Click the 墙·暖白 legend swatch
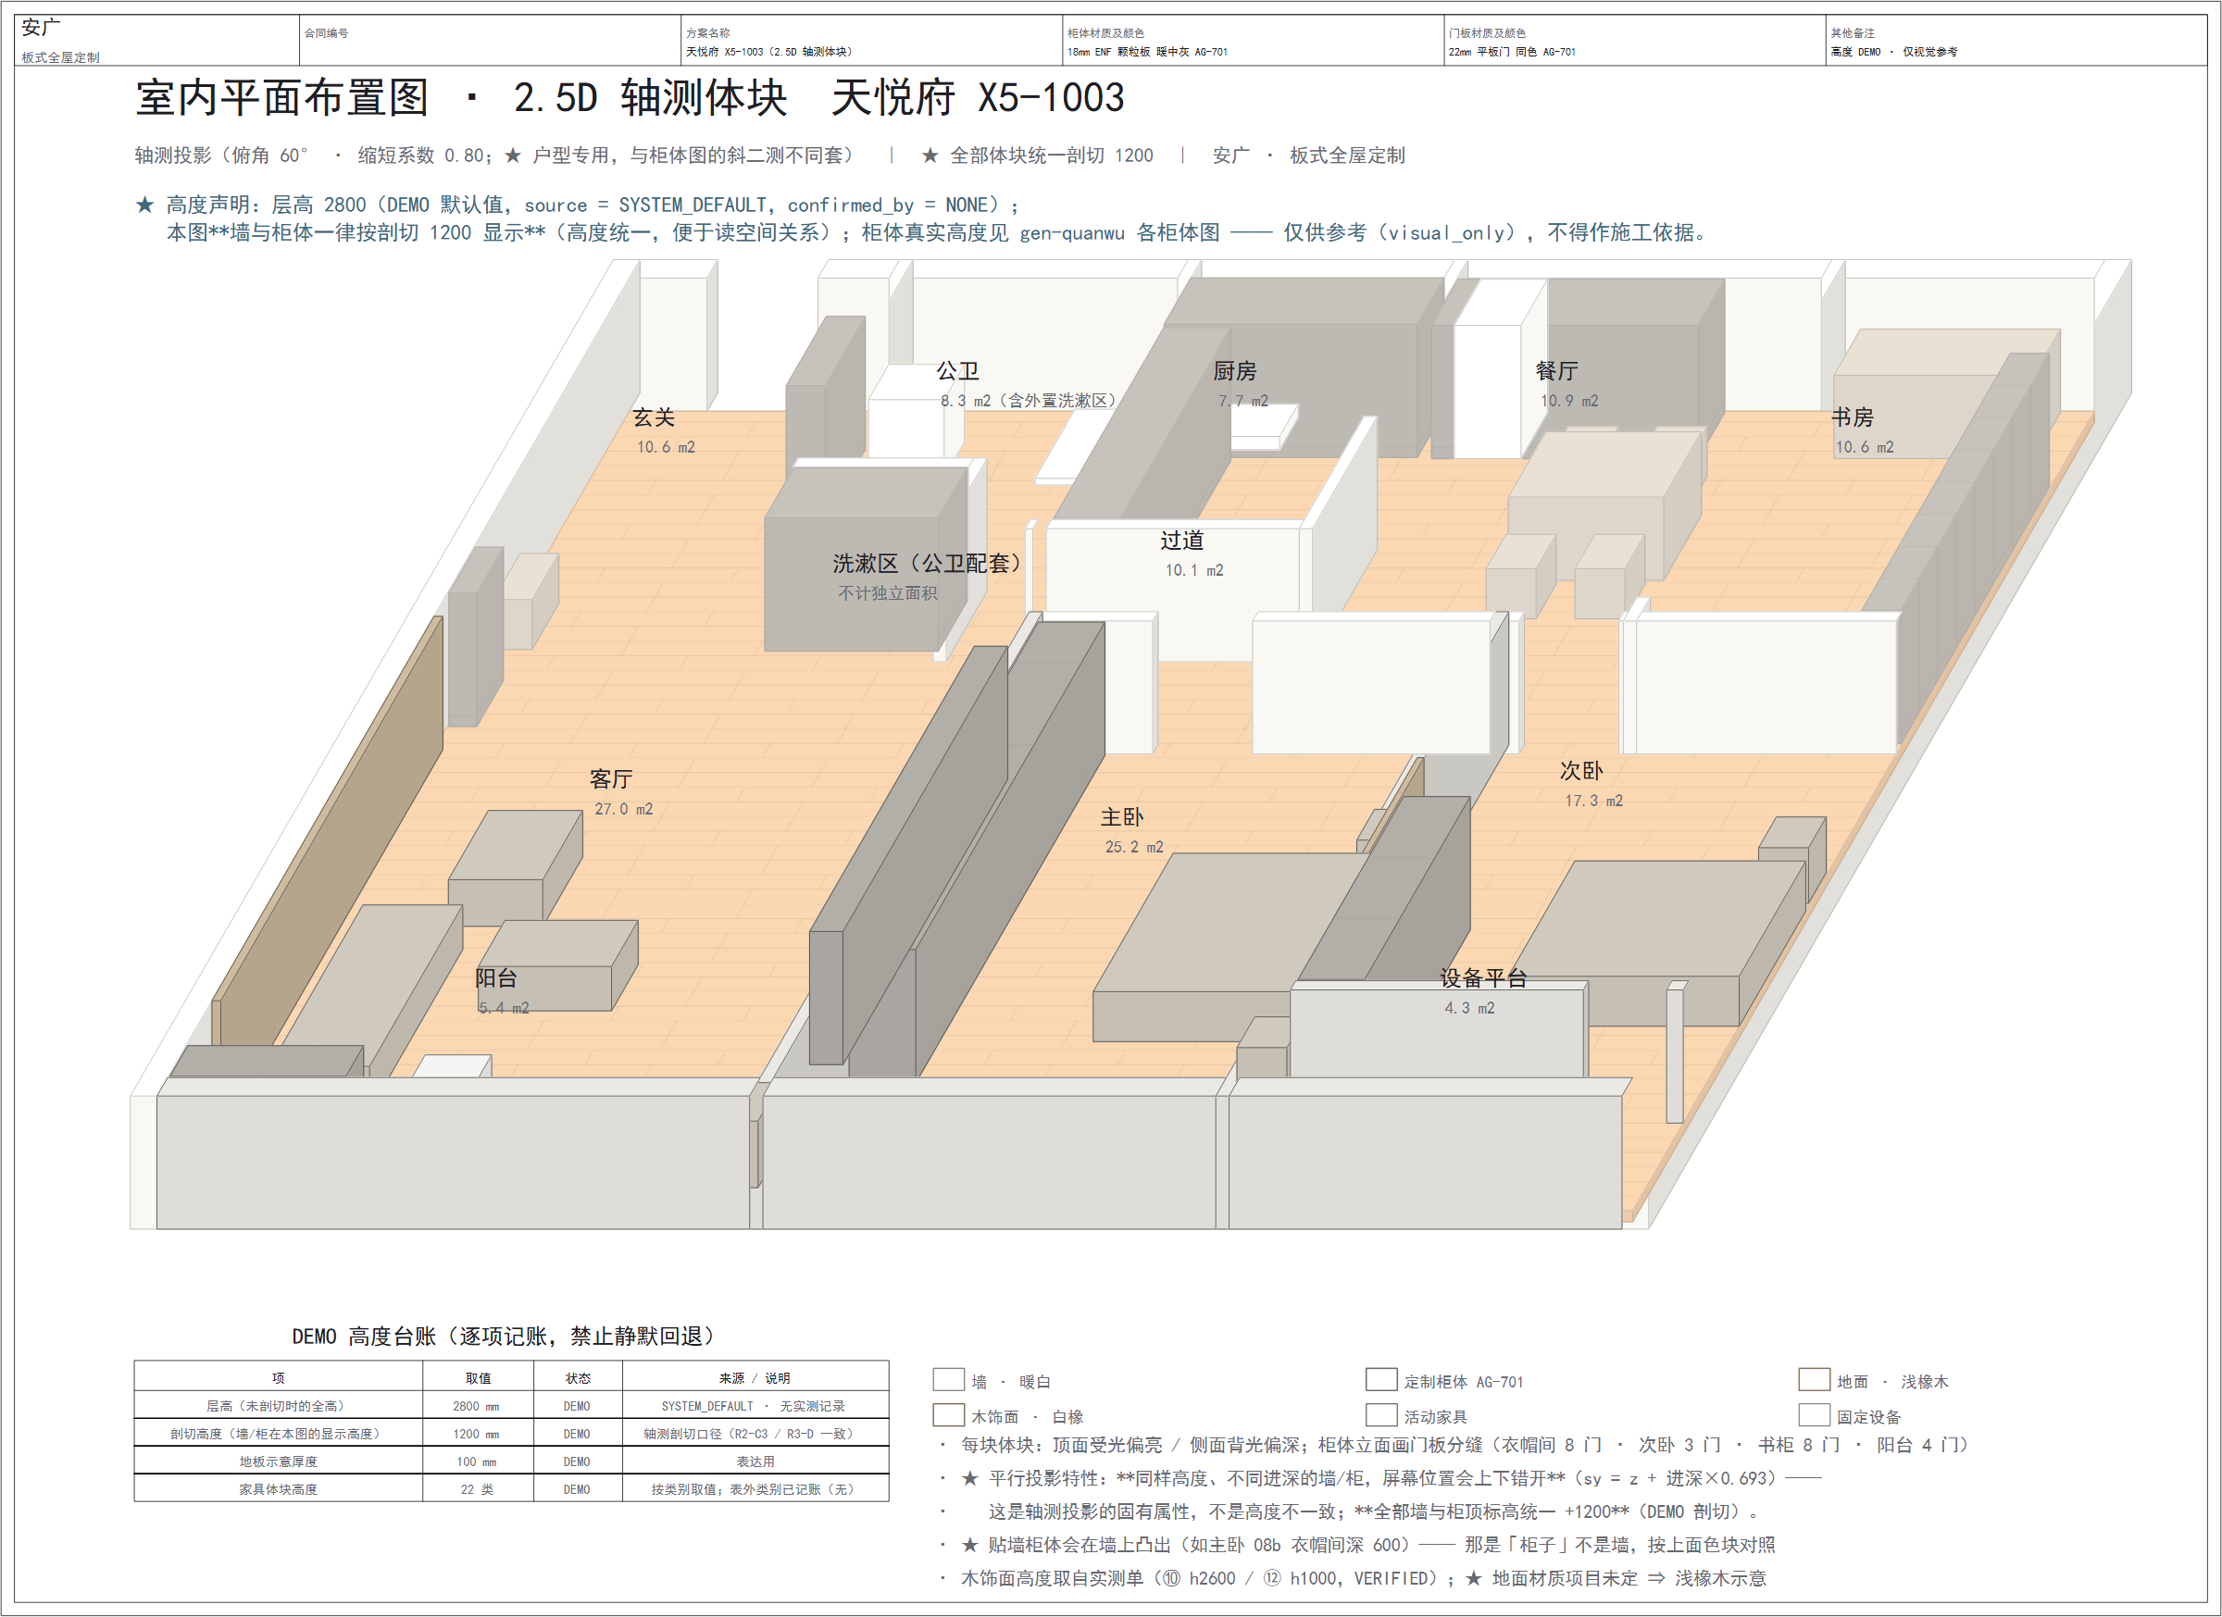The width and height of the screenshot is (2222, 1617). point(948,1380)
